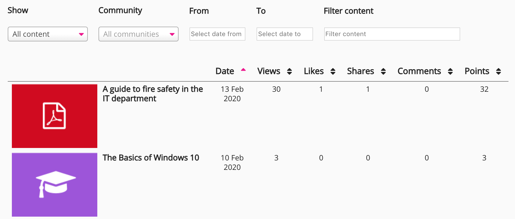
Task: Sort table by Shares column header
Action: 360,71
